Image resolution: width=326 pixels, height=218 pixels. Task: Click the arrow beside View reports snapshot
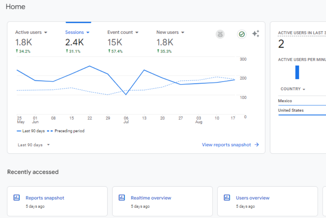(x=257, y=145)
